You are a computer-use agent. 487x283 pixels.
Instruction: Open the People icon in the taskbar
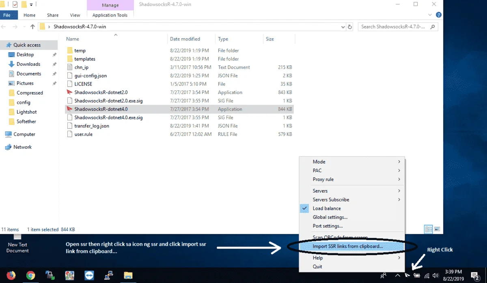(383, 275)
